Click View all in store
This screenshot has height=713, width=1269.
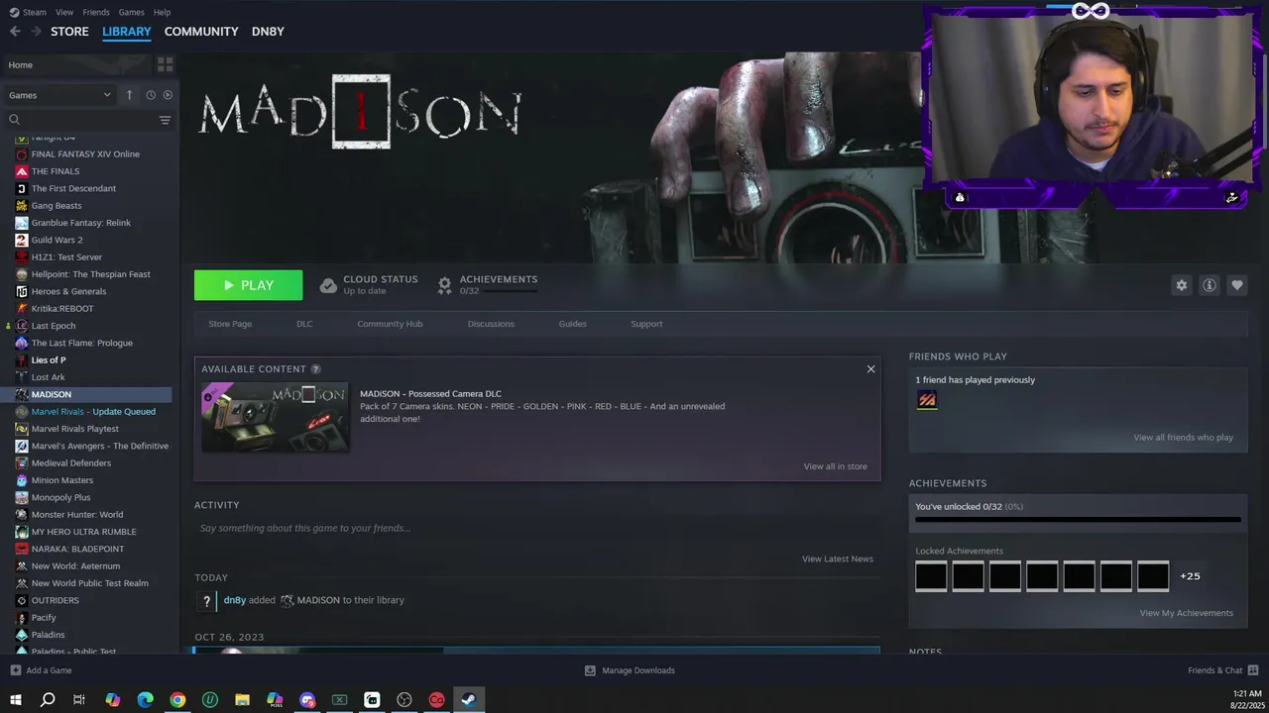click(835, 466)
